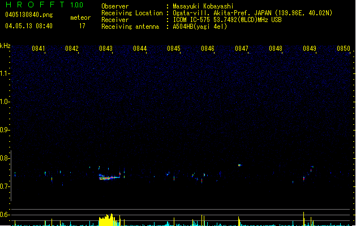Click the 0842 time marker
Screen dimensions: 356x226
click(x=72, y=49)
